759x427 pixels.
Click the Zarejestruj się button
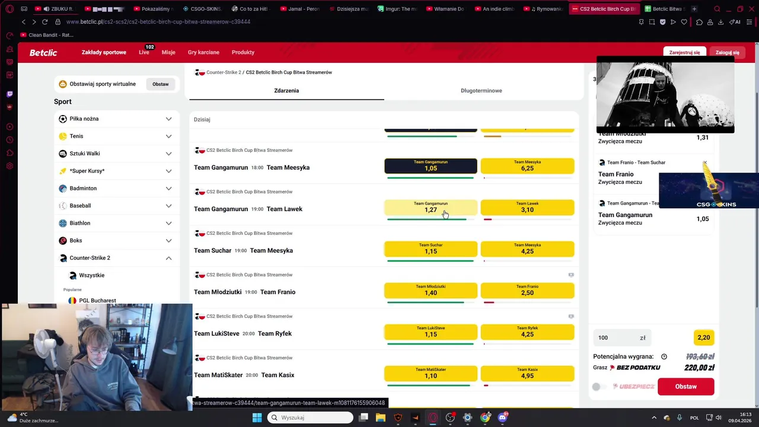point(684,52)
